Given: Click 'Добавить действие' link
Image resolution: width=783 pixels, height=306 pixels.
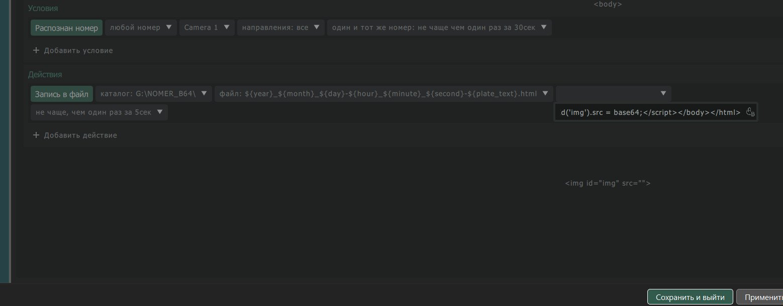Looking at the screenshot, I should point(80,135).
